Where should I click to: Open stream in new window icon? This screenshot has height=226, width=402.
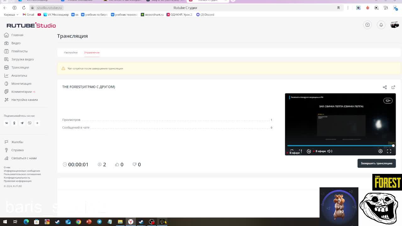coord(393,87)
